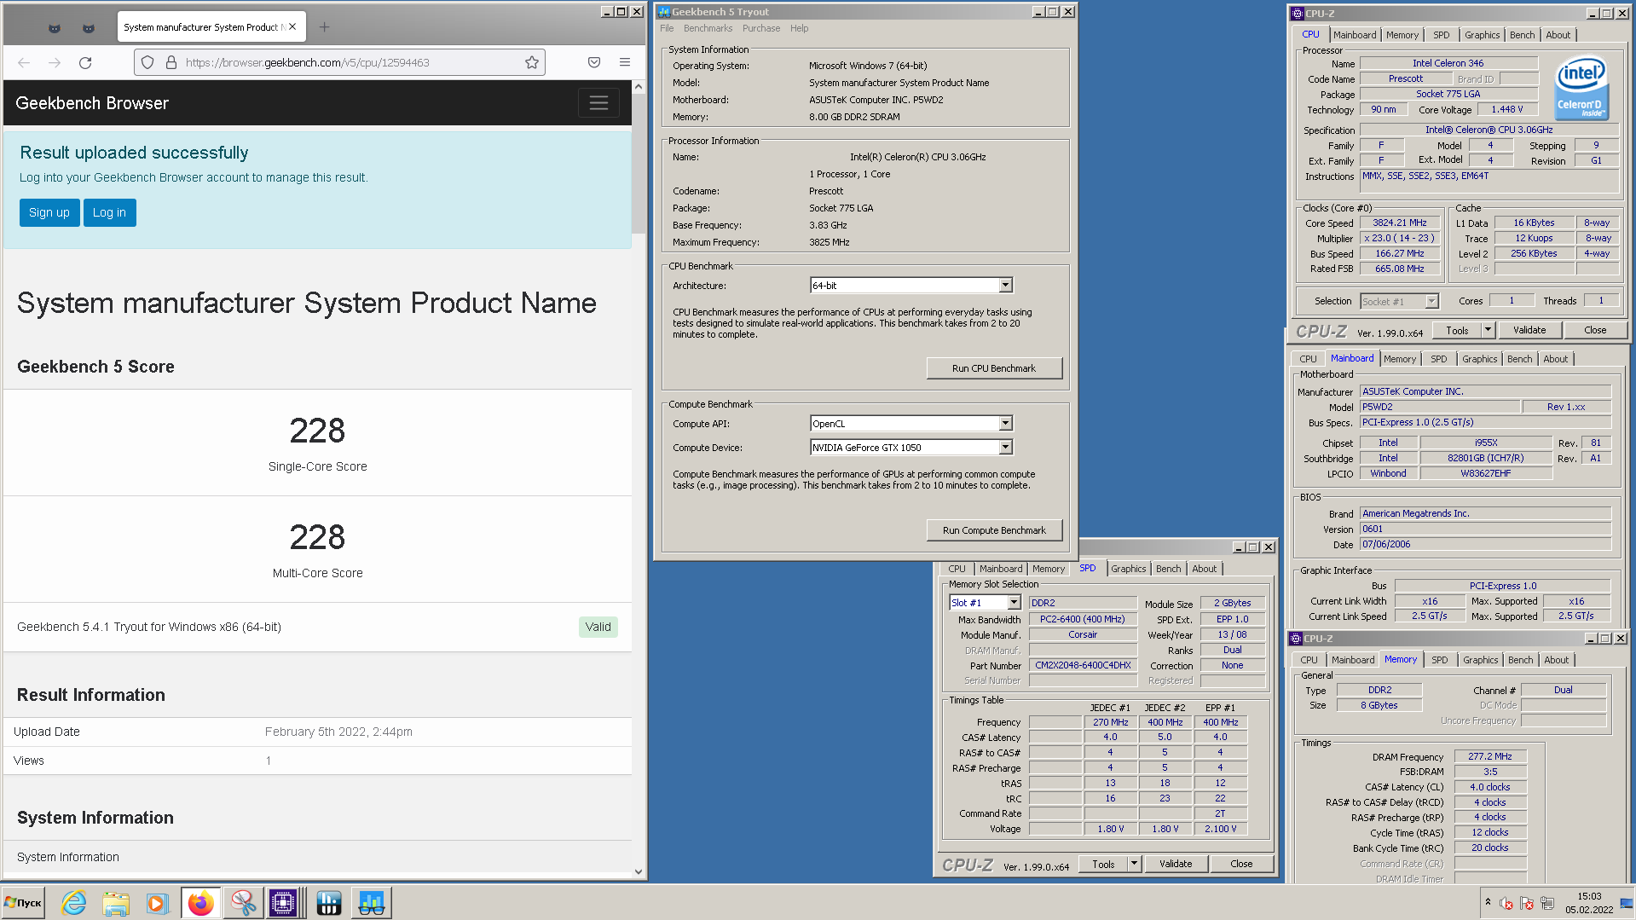Click the taskbar clock showing 15:03

1589,903
